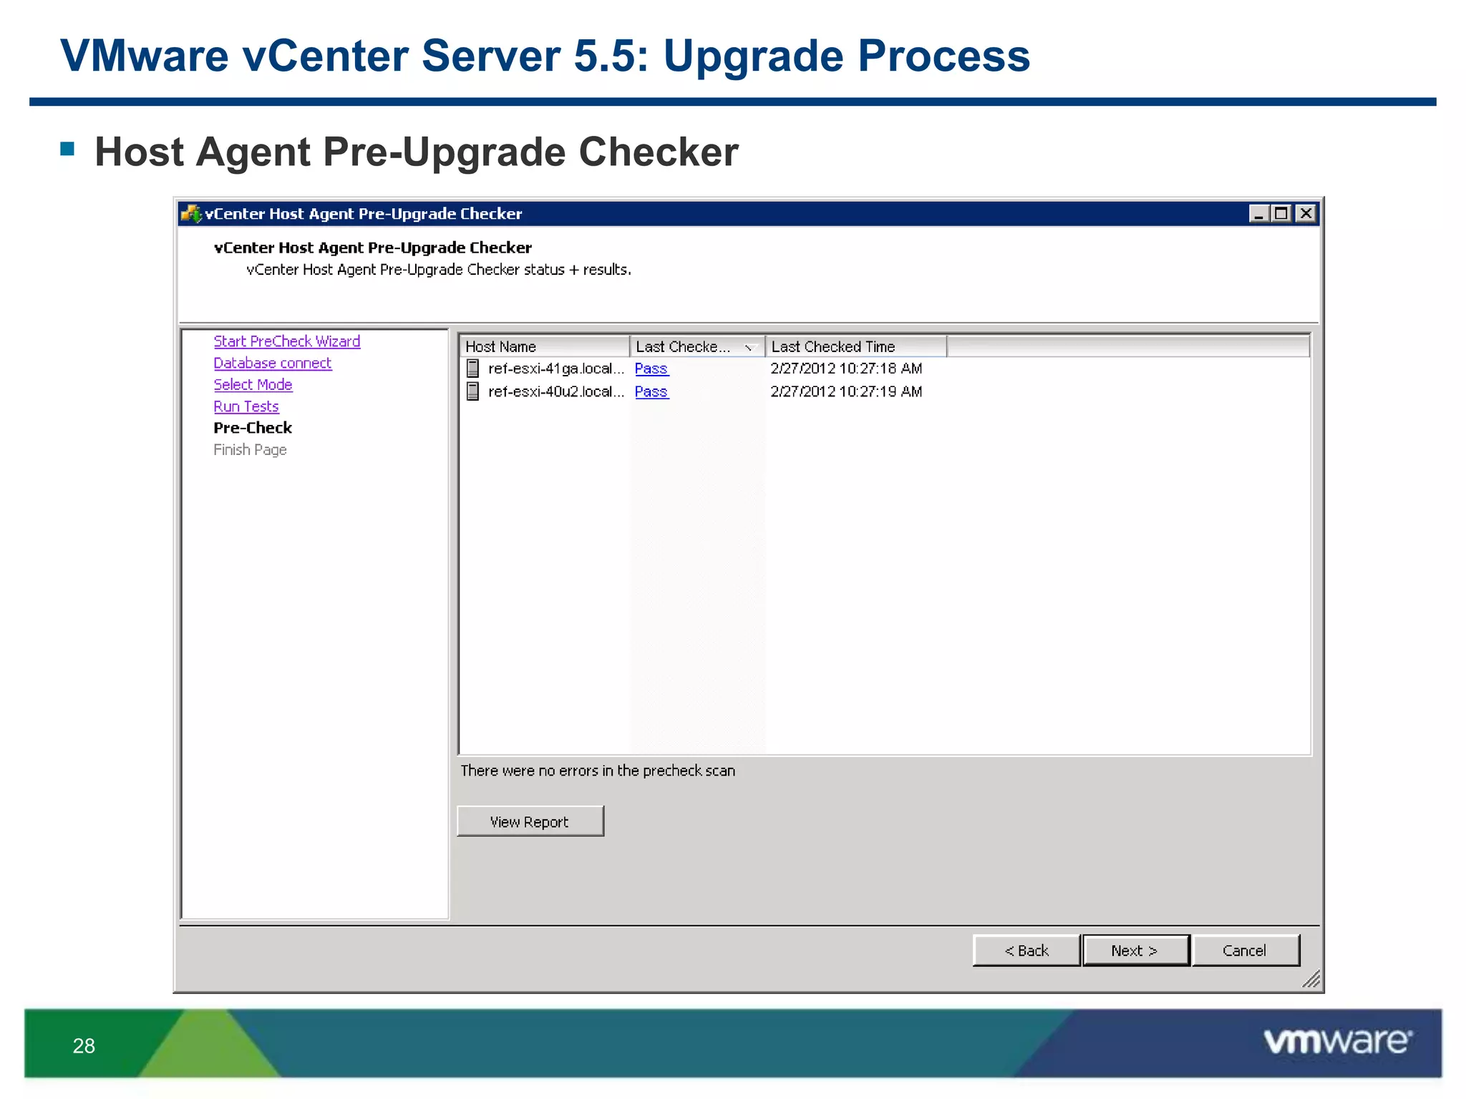Select the ref-esxi-41ga.local host row
The width and height of the screenshot is (1466, 1099).
[x=884, y=368]
